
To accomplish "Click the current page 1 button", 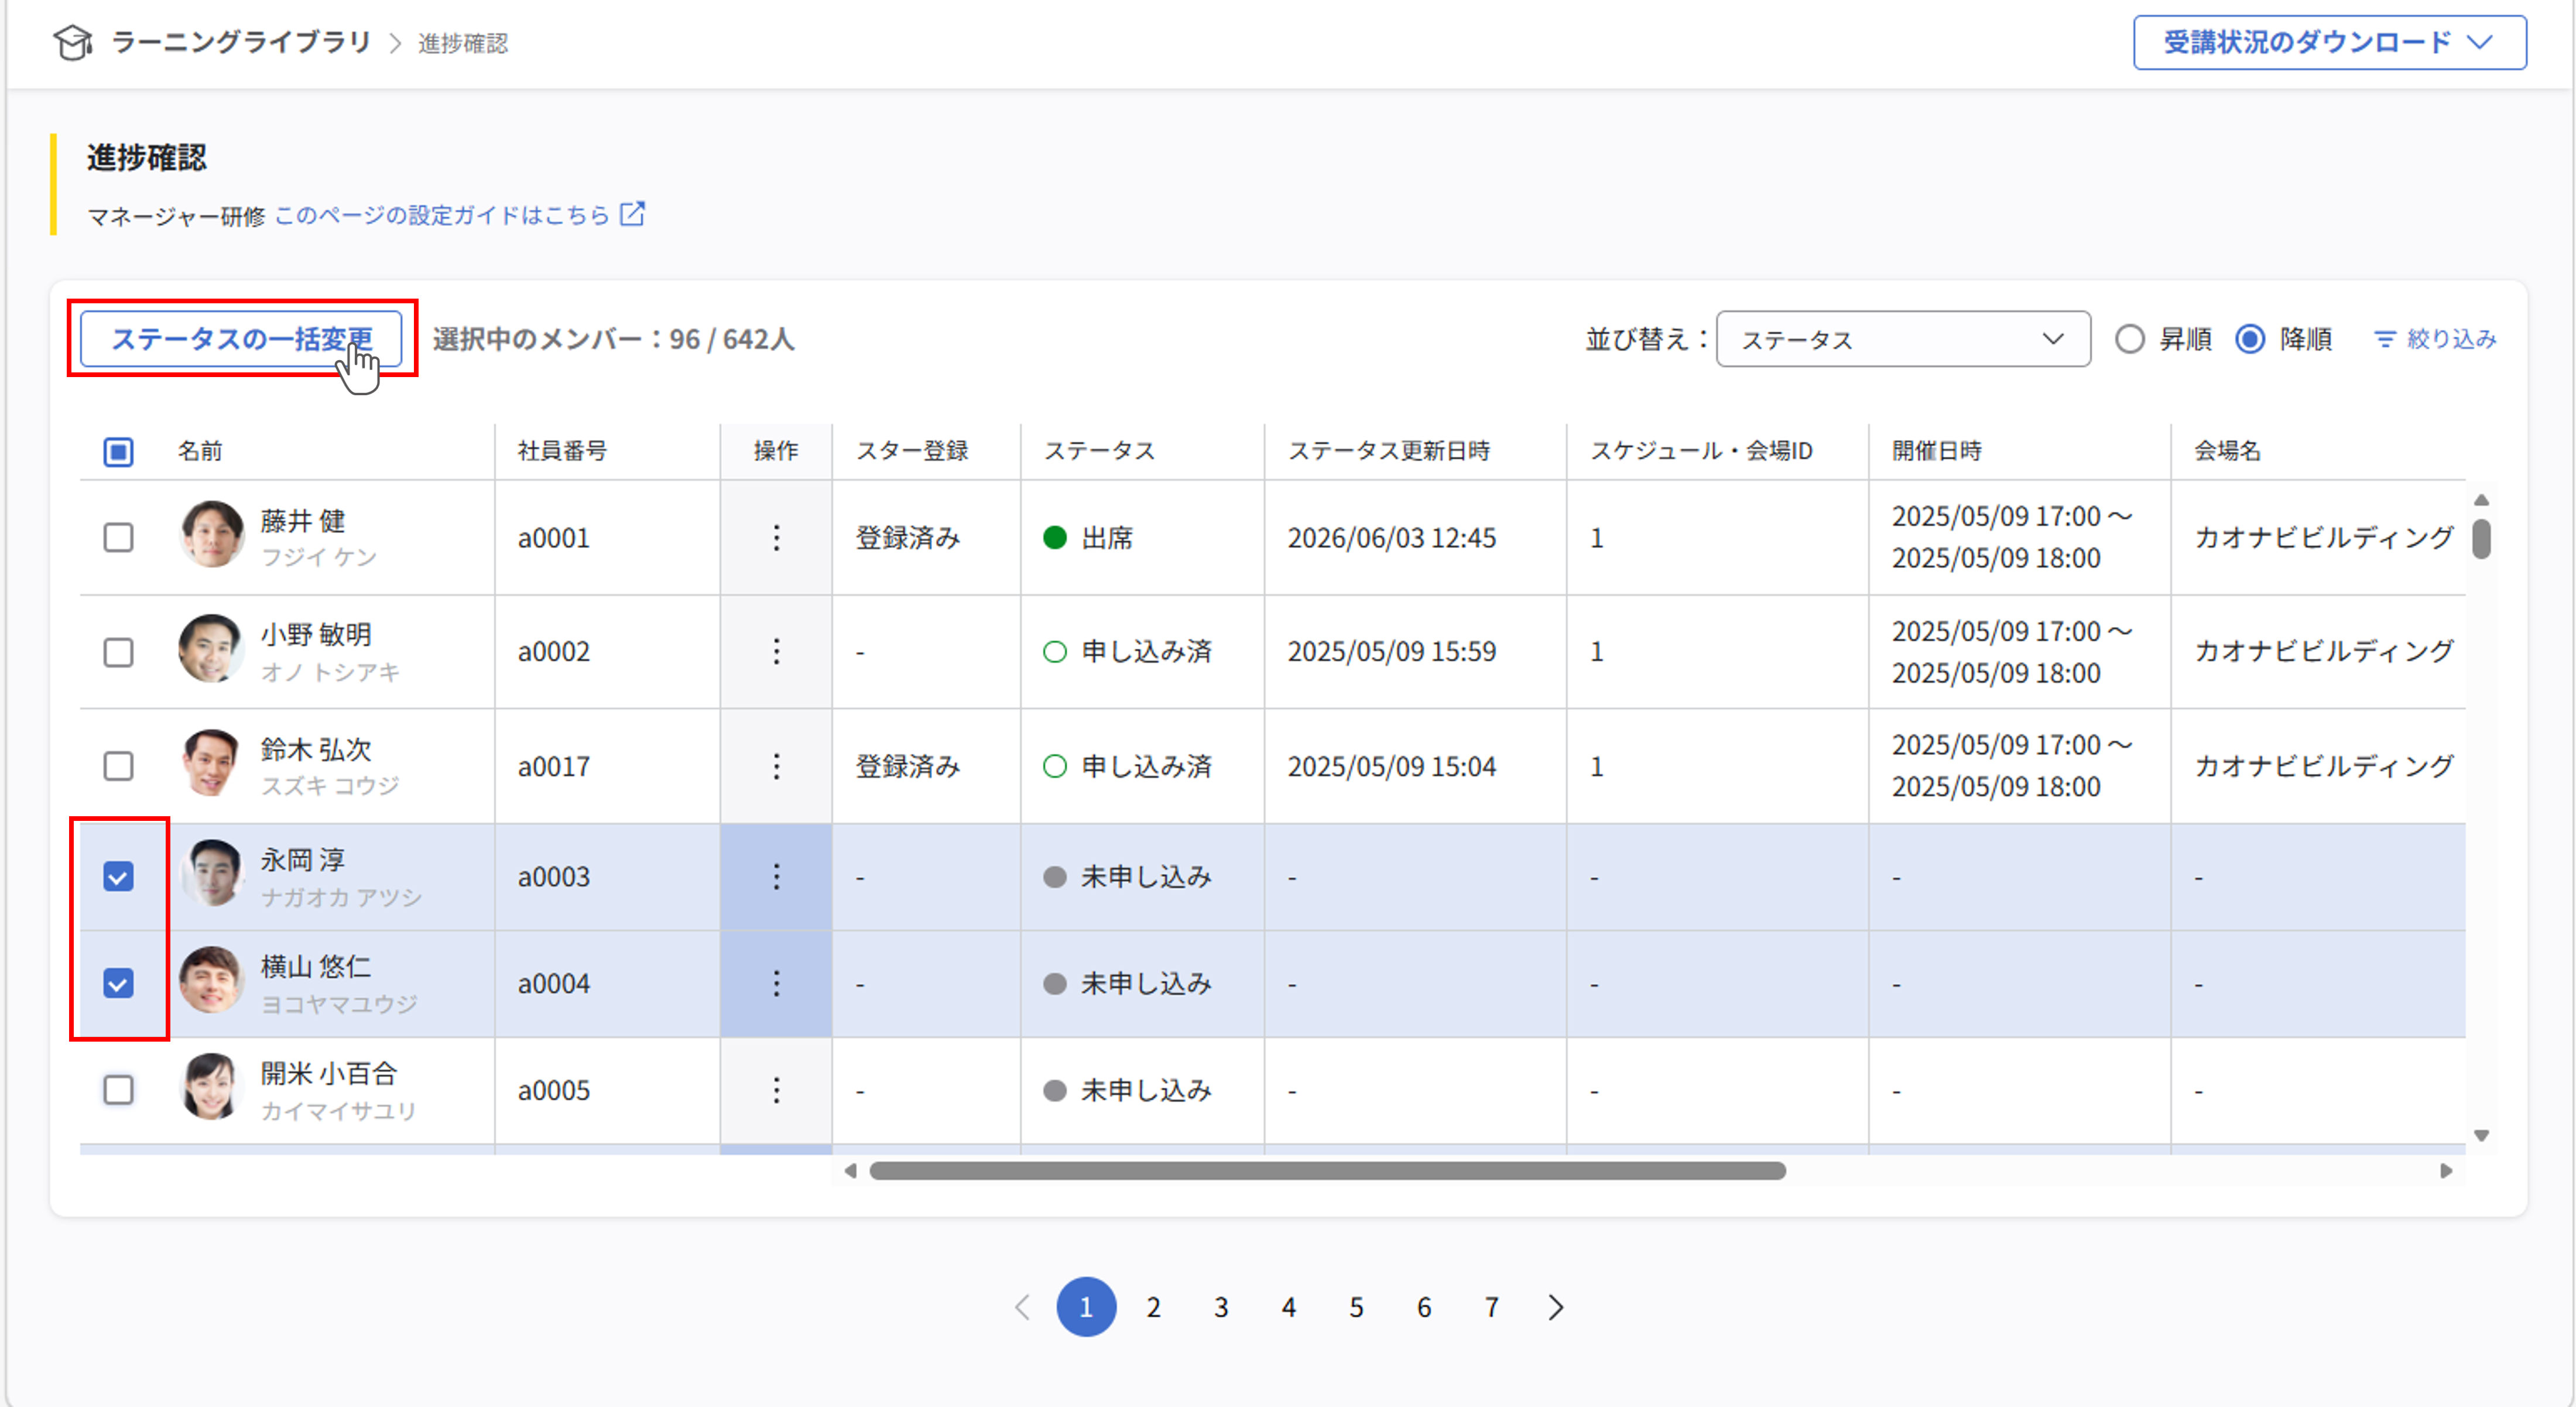I will [x=1086, y=1307].
